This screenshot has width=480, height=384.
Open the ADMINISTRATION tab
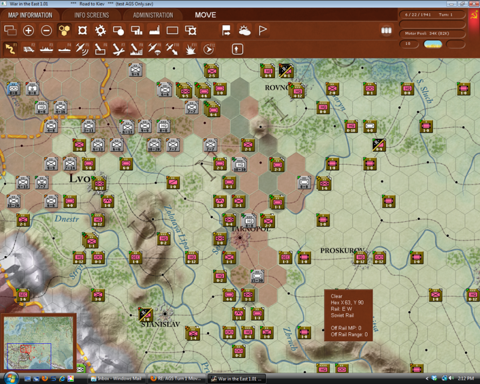click(153, 15)
